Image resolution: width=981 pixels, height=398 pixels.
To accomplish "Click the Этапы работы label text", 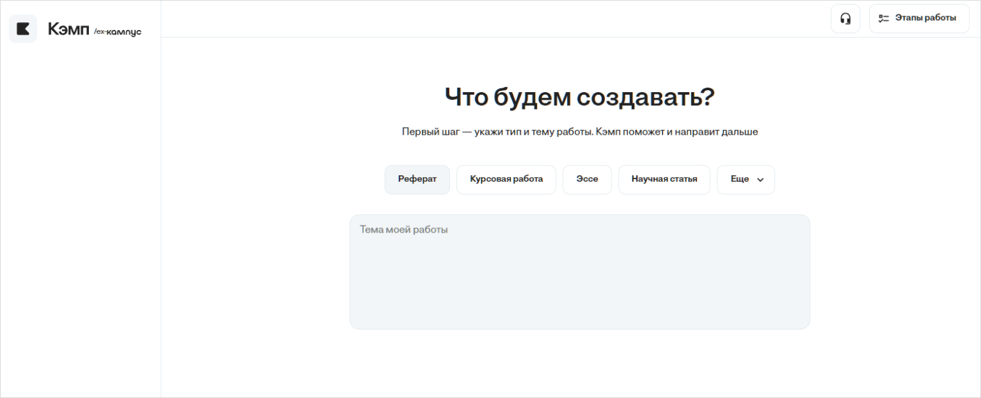I will pos(925,18).
